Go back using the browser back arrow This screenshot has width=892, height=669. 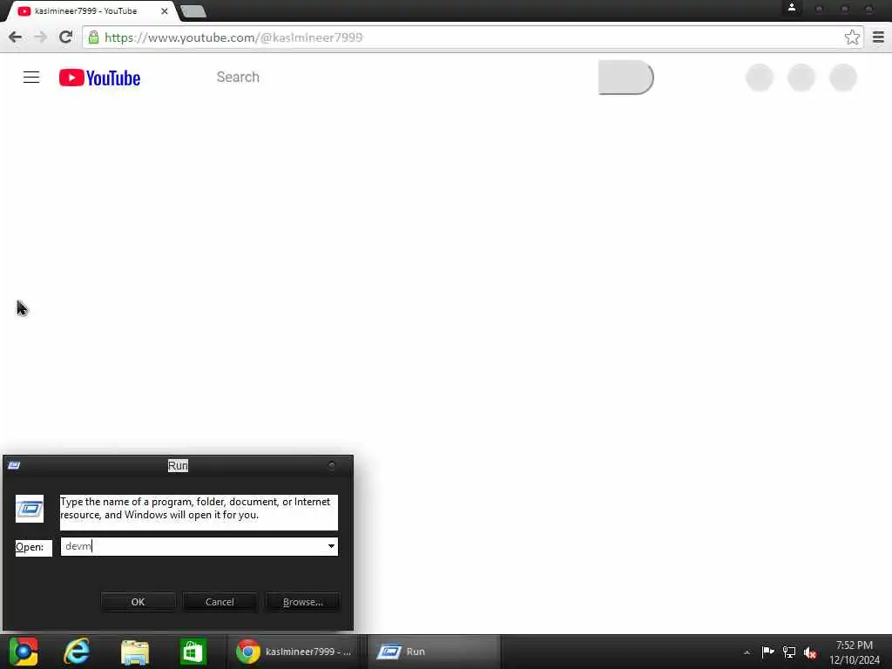click(16, 37)
